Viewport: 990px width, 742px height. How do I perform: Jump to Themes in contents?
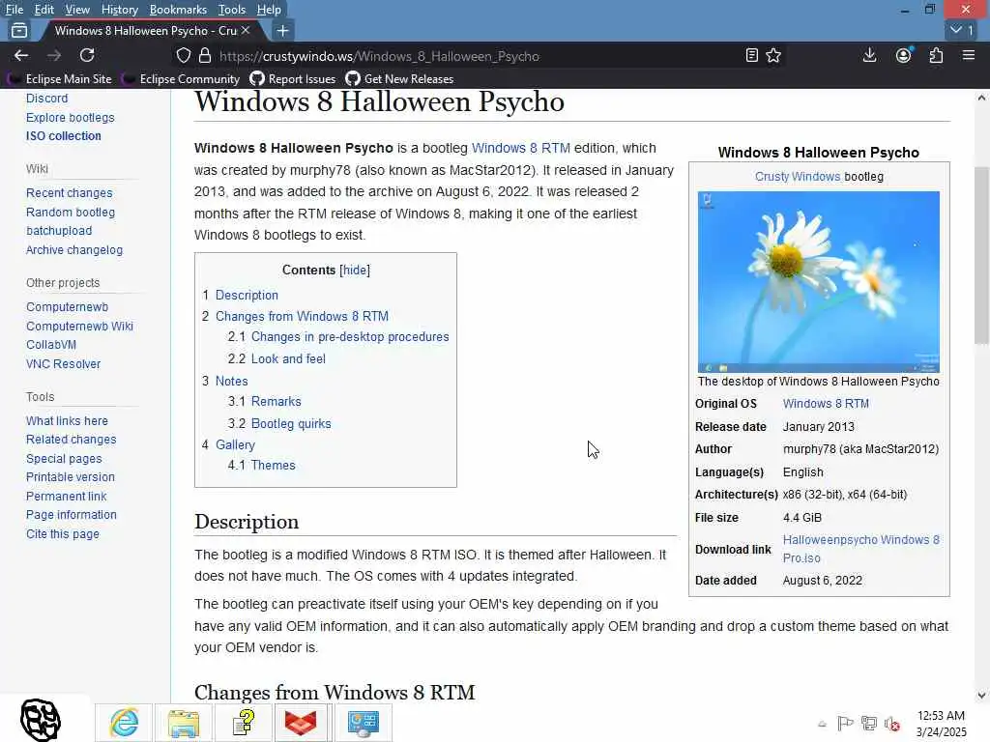coord(273,465)
